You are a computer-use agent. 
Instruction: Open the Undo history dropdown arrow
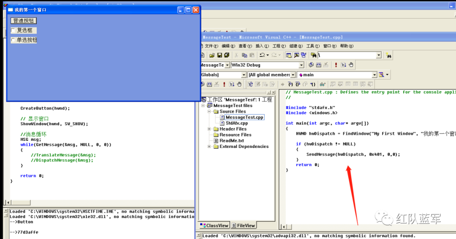click(268, 55)
